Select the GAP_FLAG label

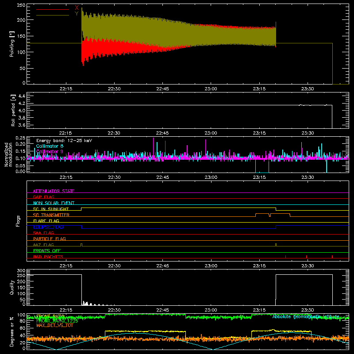43,197
